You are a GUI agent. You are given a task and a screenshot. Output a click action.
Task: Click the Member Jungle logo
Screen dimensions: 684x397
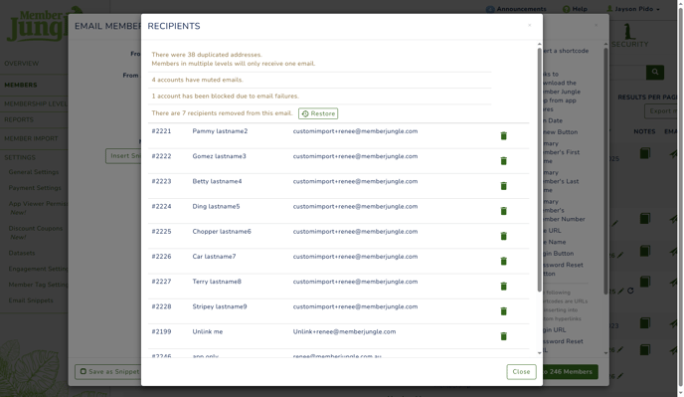pos(39,25)
